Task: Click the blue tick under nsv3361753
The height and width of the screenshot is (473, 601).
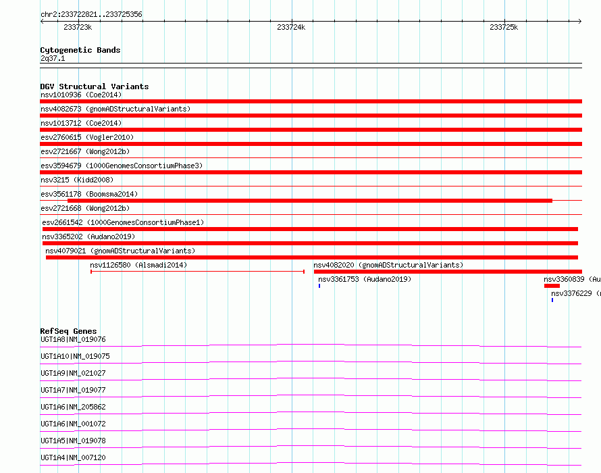Action: [319, 286]
